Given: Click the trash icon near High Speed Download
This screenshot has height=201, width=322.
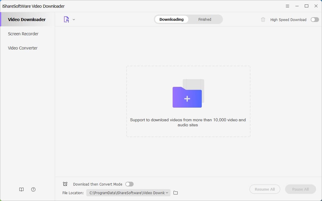Looking at the screenshot, I should (x=263, y=20).
